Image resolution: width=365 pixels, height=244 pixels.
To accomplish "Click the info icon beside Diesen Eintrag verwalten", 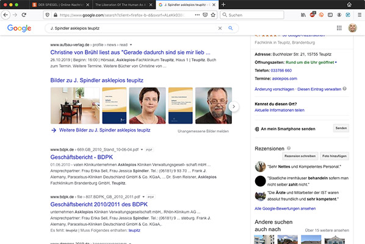I will (x=344, y=89).
